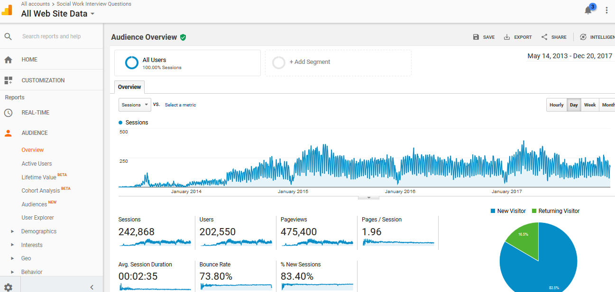Click the Share icon

tap(544, 37)
